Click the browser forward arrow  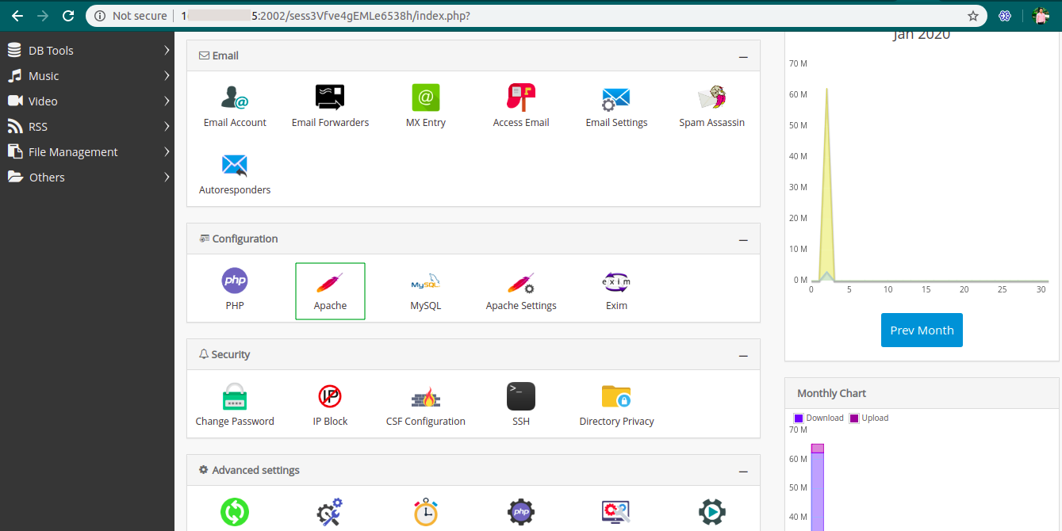tap(43, 16)
